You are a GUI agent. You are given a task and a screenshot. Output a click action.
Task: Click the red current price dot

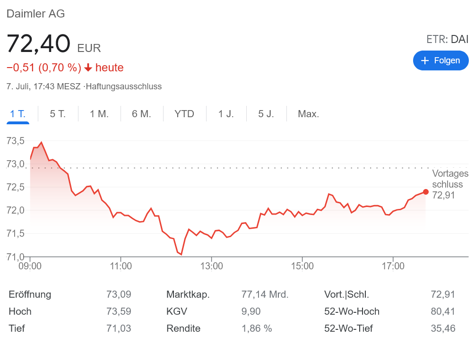tap(426, 192)
